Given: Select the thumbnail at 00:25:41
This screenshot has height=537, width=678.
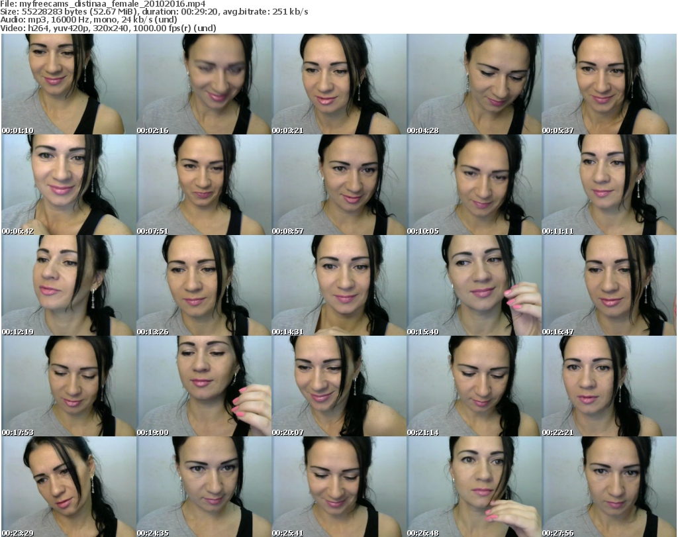Looking at the screenshot, I should coord(339,487).
